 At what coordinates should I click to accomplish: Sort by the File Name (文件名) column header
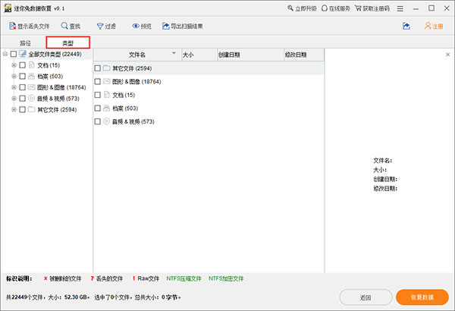(137, 55)
